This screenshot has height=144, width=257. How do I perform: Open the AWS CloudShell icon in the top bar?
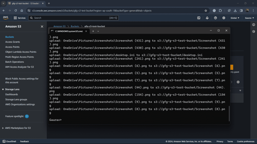pos(199,18)
